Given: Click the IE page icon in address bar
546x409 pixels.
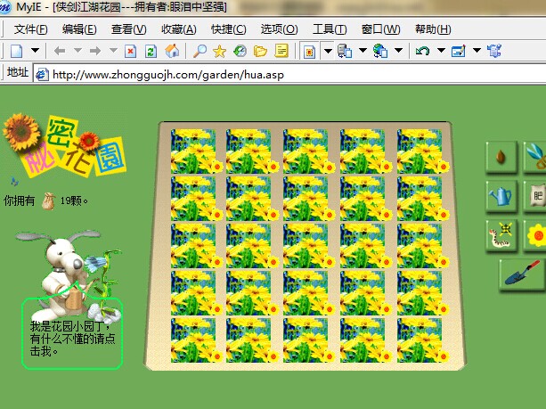Looking at the screenshot, I should [42, 75].
